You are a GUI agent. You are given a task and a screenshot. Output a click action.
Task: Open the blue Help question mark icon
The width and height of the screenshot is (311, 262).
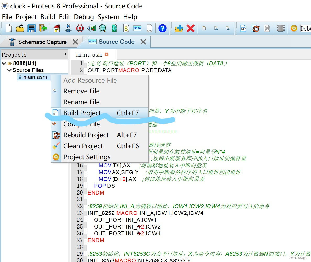[163, 28]
